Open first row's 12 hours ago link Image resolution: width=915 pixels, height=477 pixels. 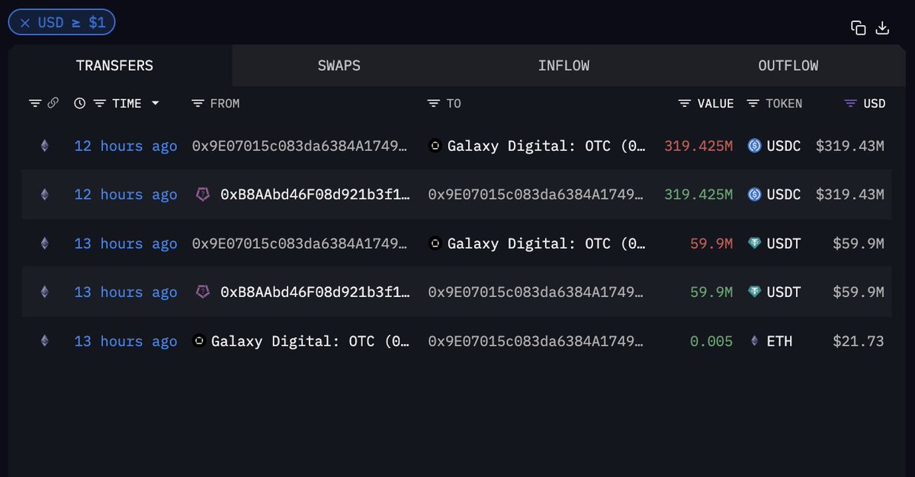(x=126, y=146)
